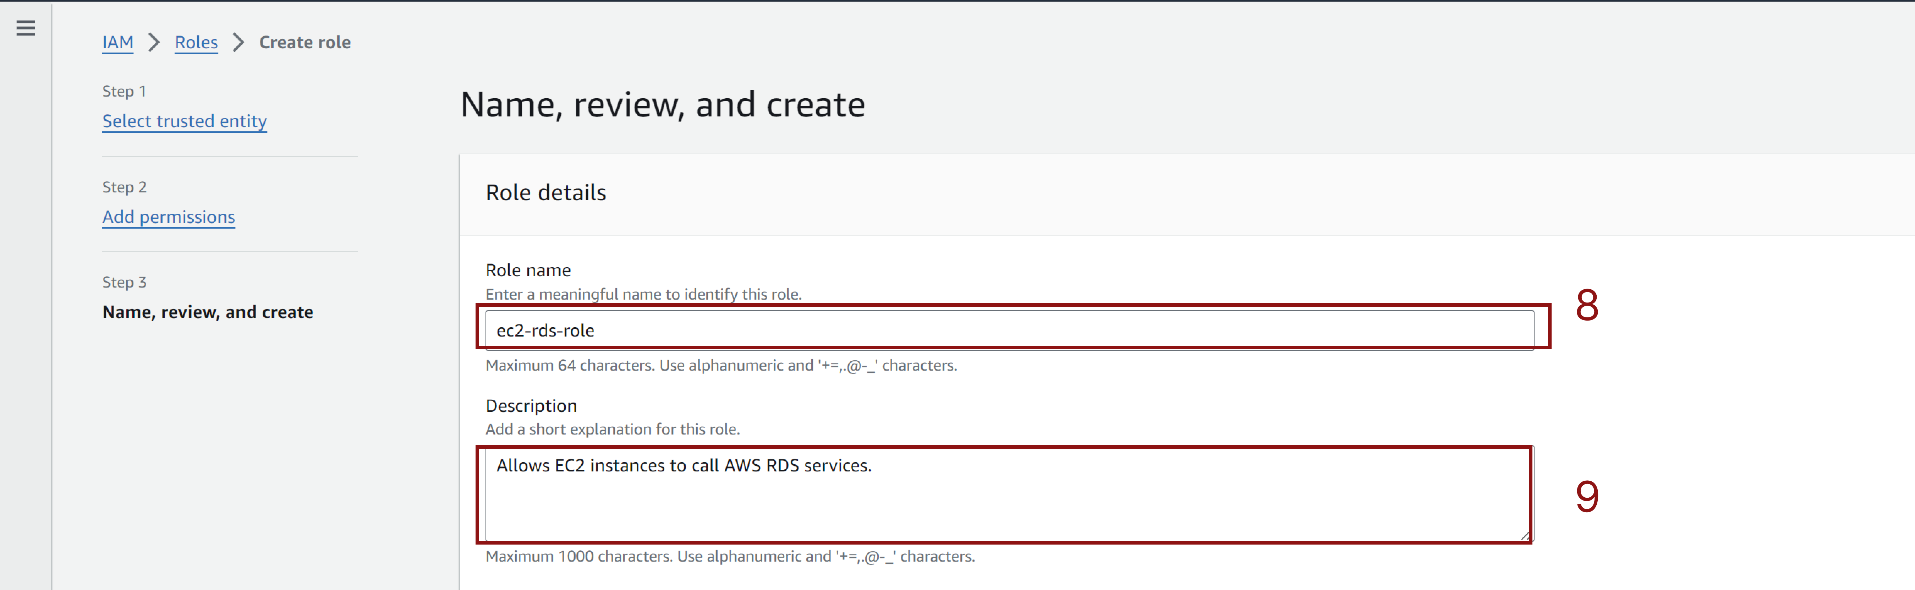Click 'Add a short explanation' helper text
This screenshot has height=590, width=1915.
click(613, 429)
